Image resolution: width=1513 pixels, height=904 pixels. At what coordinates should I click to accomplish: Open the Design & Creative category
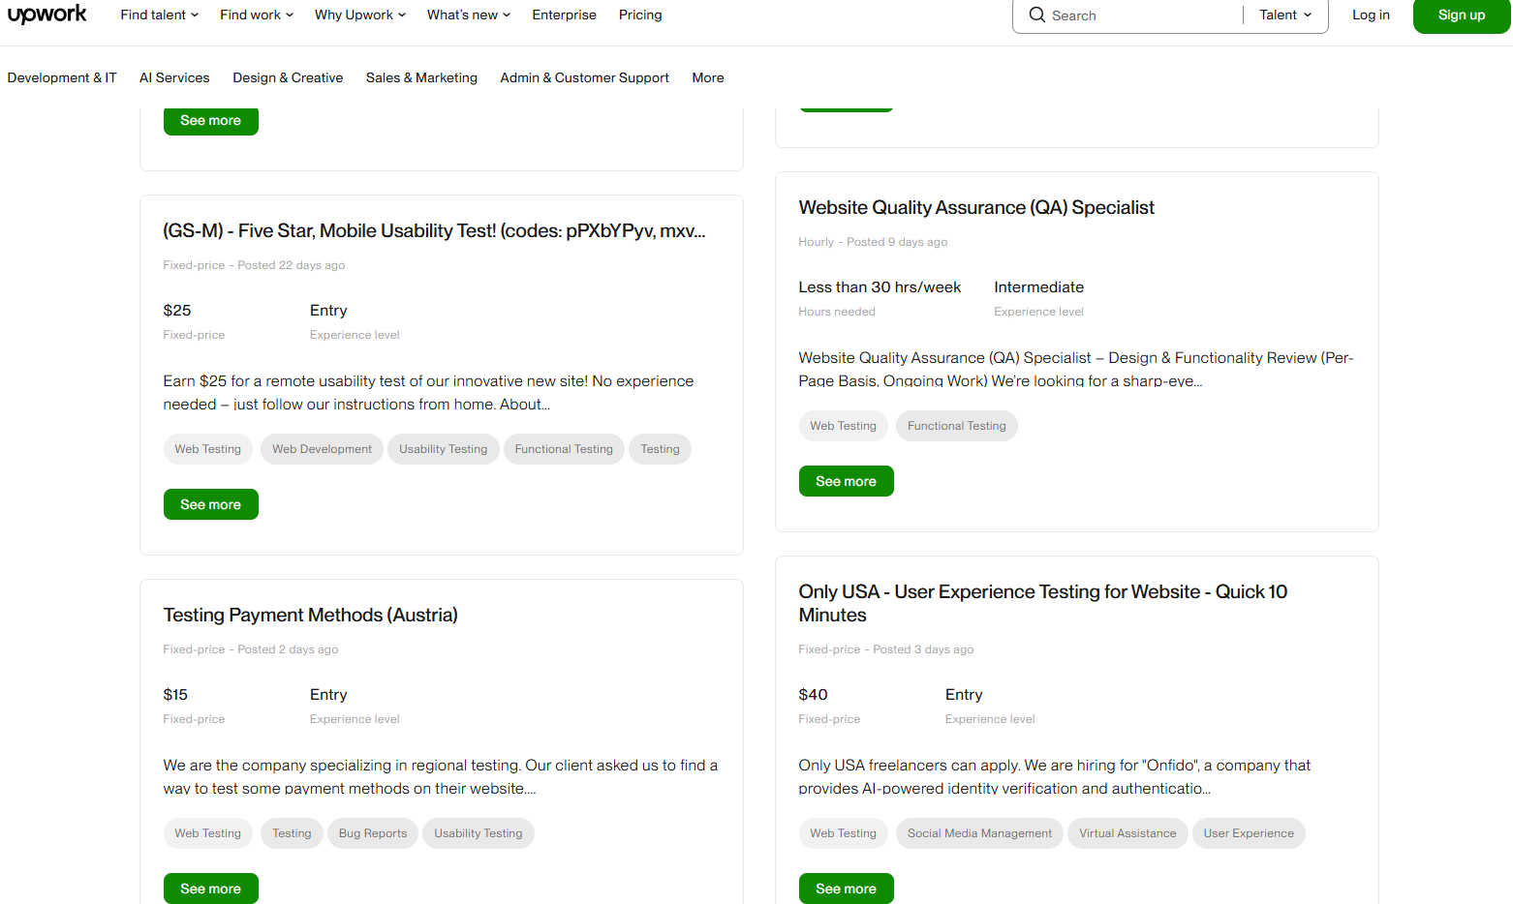point(288,77)
